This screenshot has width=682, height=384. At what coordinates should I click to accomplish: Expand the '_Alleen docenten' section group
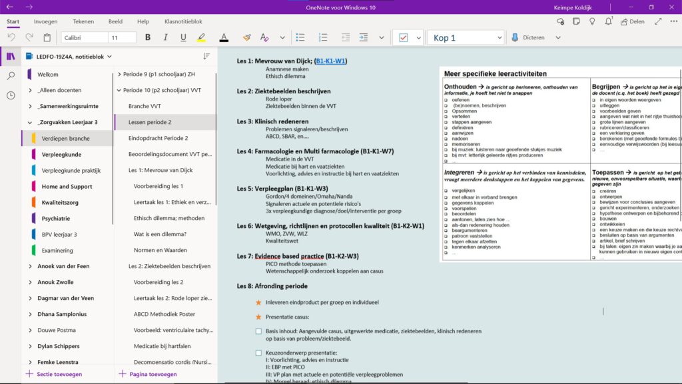31,90
